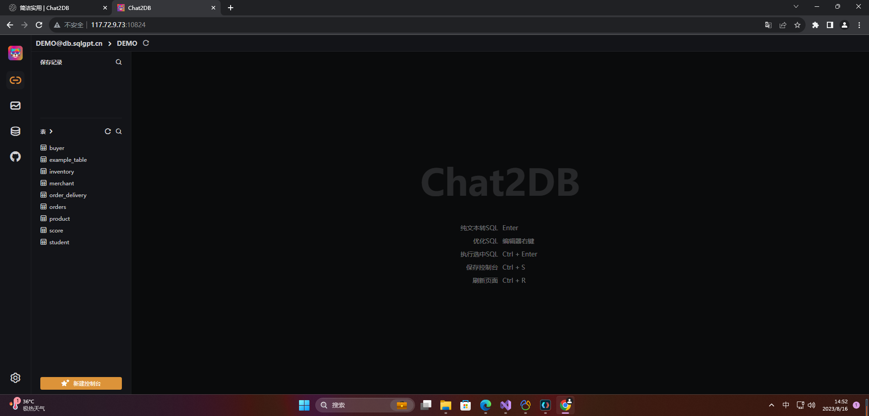Open a new browser tab
The width and height of the screenshot is (869, 416).
(x=231, y=8)
